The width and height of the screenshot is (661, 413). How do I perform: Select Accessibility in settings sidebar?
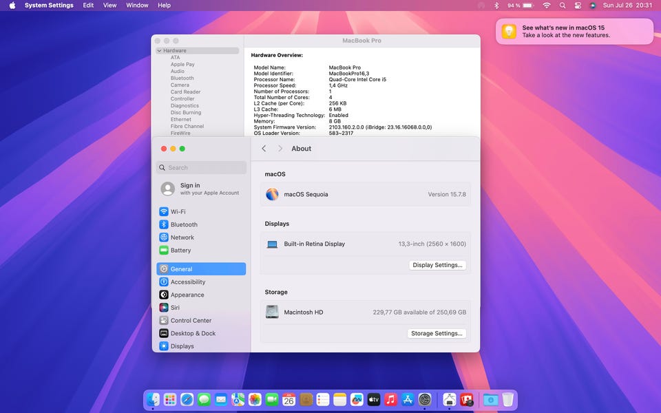[201, 282]
